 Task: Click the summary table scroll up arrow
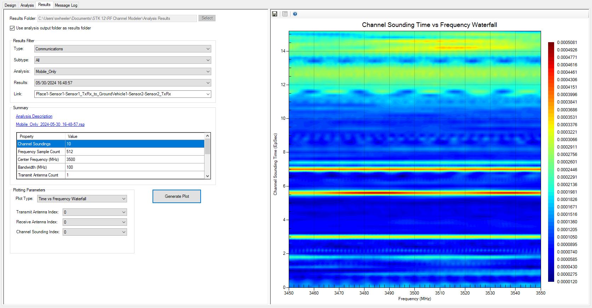click(208, 136)
